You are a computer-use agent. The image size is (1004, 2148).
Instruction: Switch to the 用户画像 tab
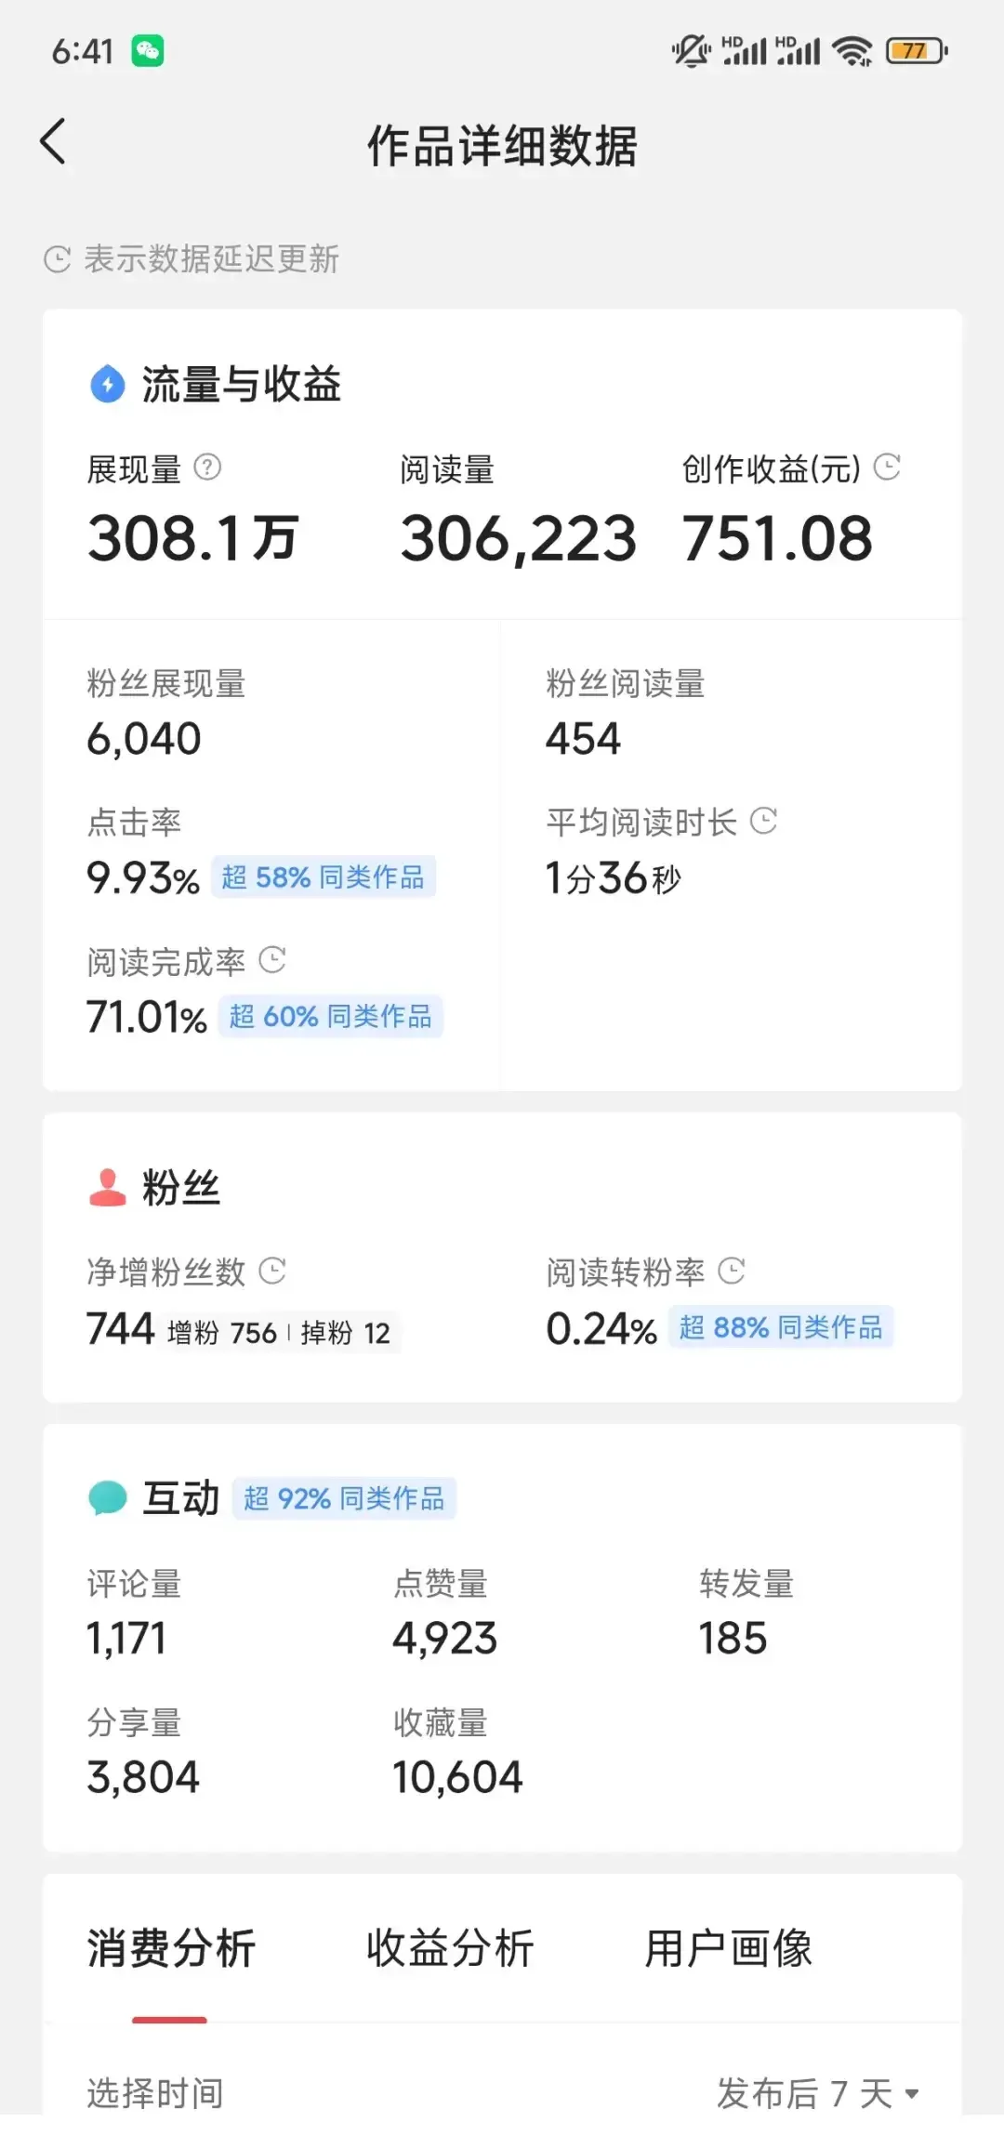(x=729, y=1948)
